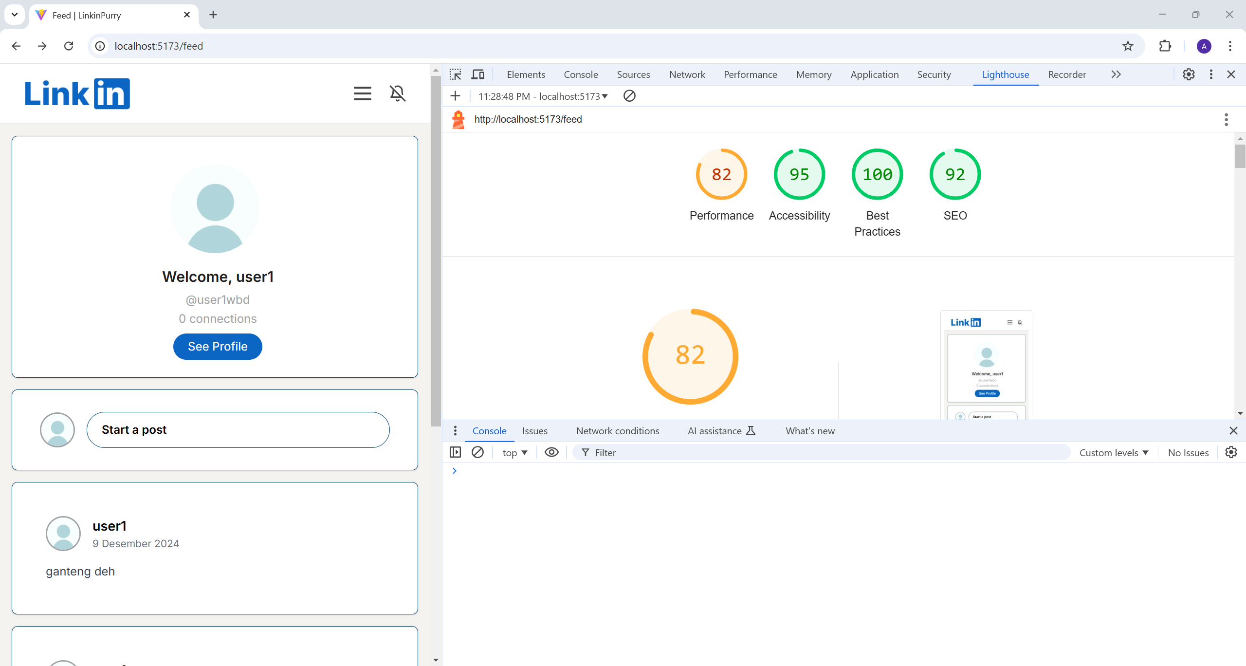
Task: Open DevTools customize three-dot menu
Action: click(x=1211, y=74)
